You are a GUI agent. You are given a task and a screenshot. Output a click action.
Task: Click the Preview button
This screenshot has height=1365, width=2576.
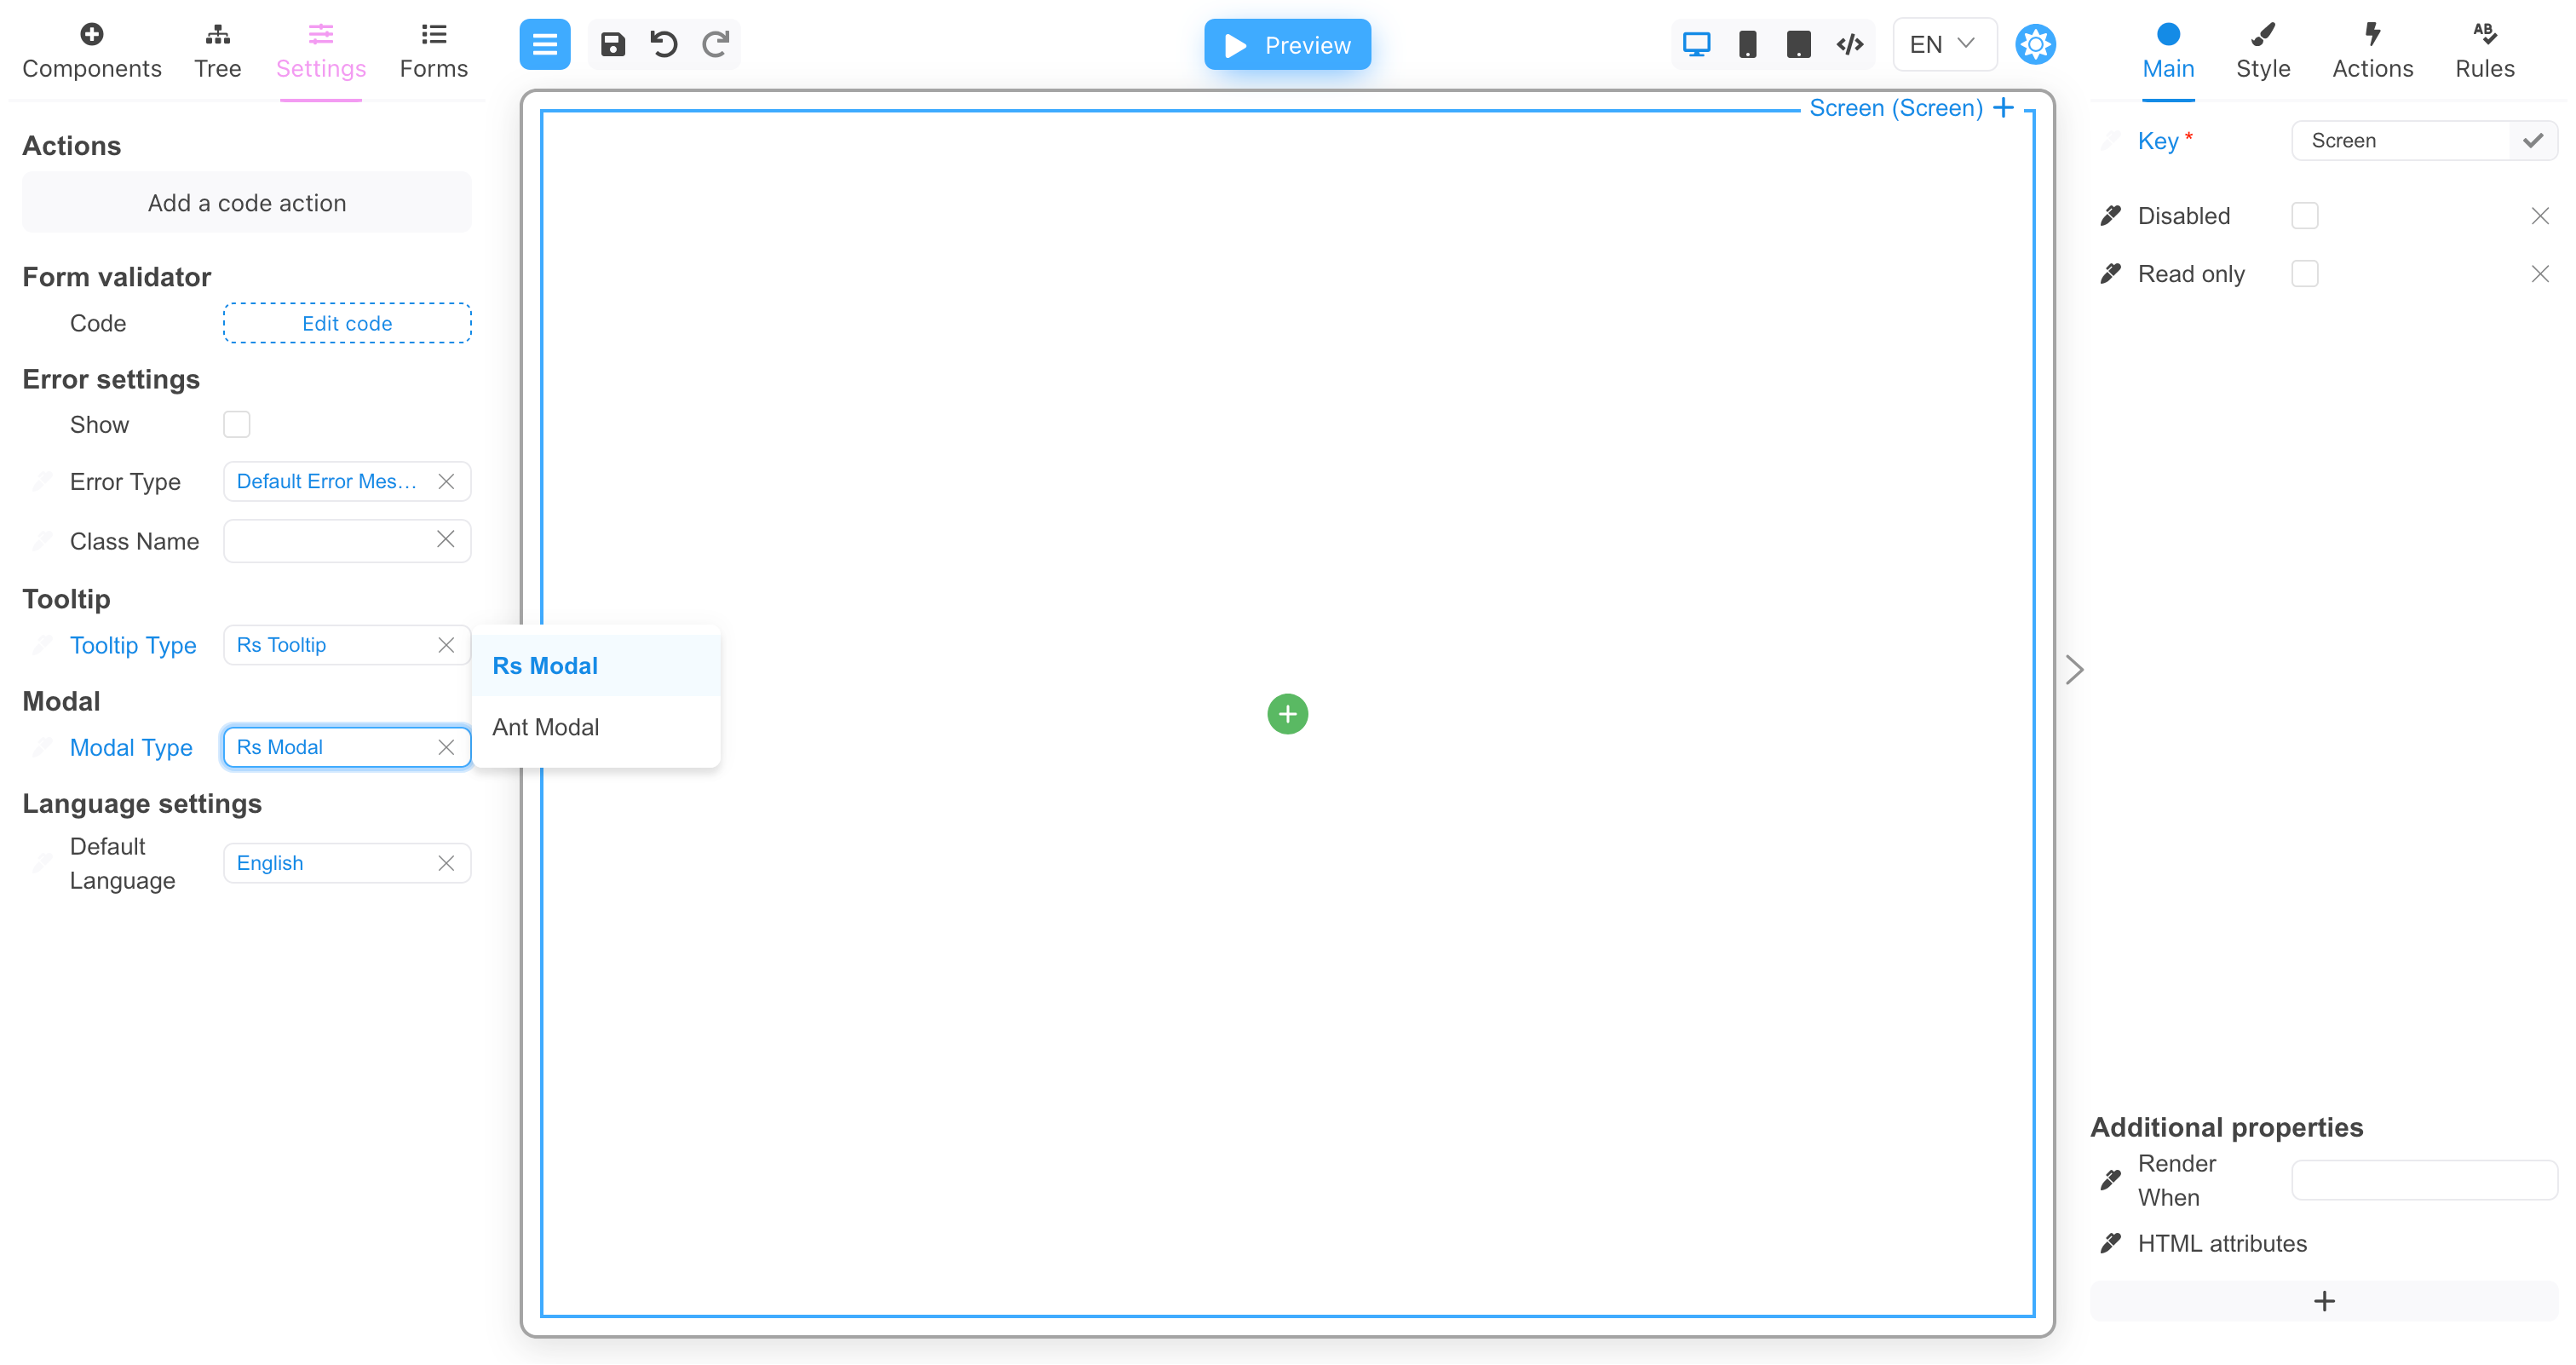click(x=1287, y=44)
